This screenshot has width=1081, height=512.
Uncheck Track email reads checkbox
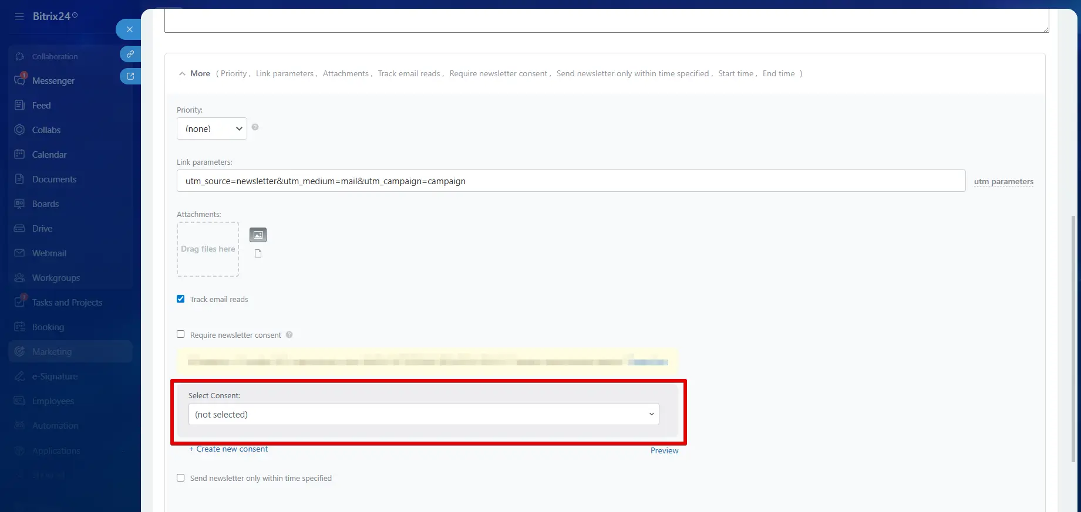(x=181, y=299)
